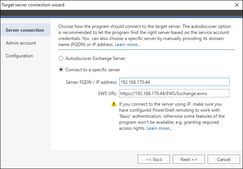Go back with the << Back button
Screen dimensions: 243x169
pyautogui.click(x=154, y=159)
